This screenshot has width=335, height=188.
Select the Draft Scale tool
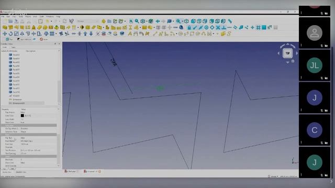pyautogui.click(x=16, y=33)
